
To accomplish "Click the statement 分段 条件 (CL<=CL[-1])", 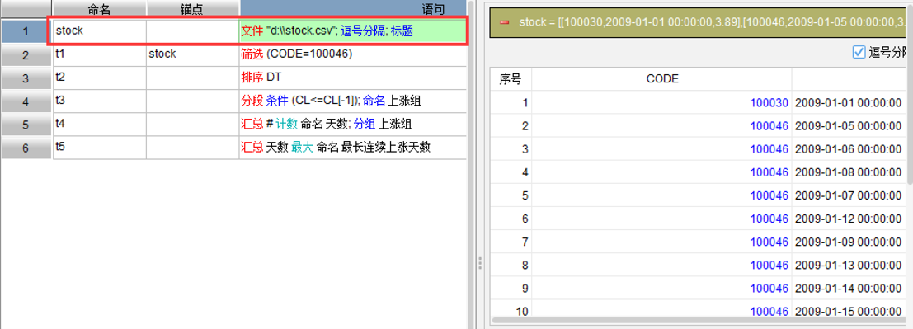I will tap(300, 101).
